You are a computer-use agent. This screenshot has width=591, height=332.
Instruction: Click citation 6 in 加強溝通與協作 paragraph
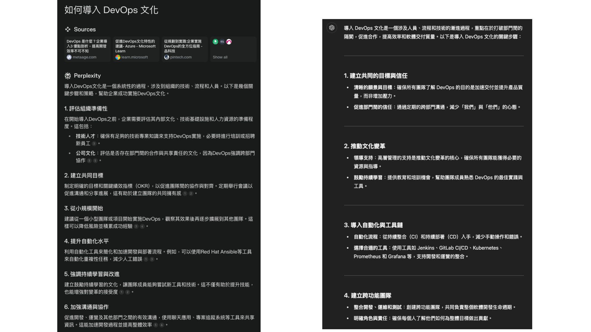point(162,325)
